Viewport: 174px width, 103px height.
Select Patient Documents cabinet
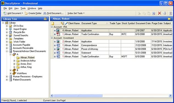(22, 80)
